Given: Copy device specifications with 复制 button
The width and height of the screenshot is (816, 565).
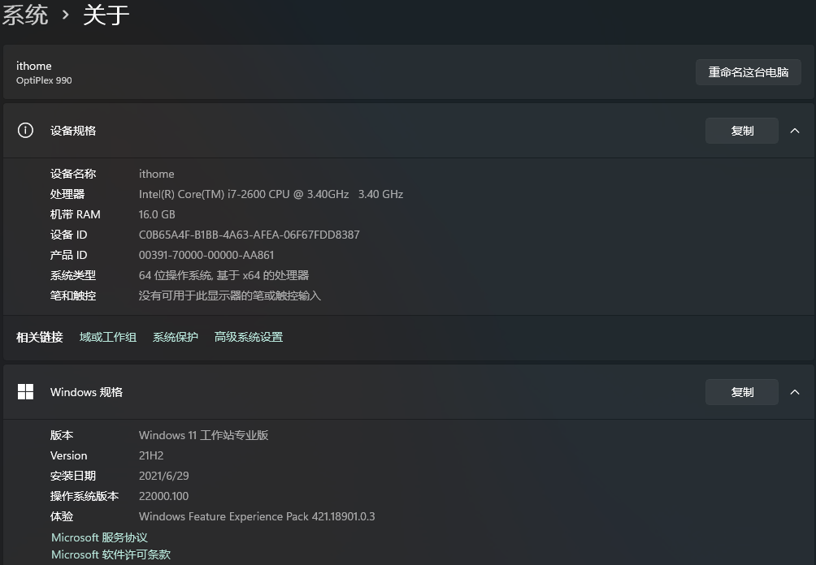Looking at the screenshot, I should [x=741, y=131].
